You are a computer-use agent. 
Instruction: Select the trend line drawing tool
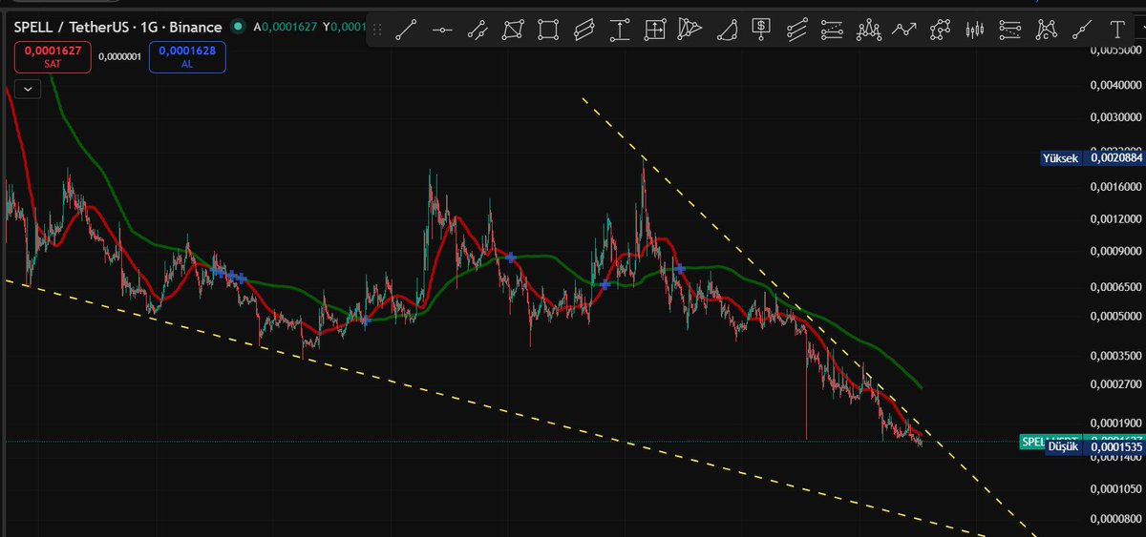pyautogui.click(x=407, y=30)
